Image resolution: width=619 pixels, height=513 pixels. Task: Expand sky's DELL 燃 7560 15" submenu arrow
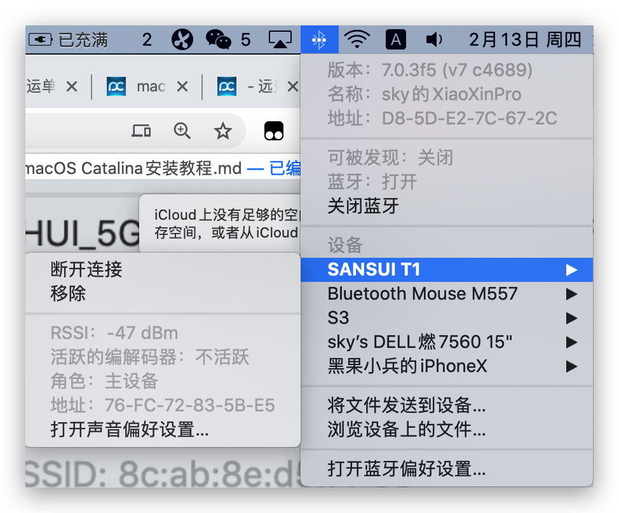571,342
